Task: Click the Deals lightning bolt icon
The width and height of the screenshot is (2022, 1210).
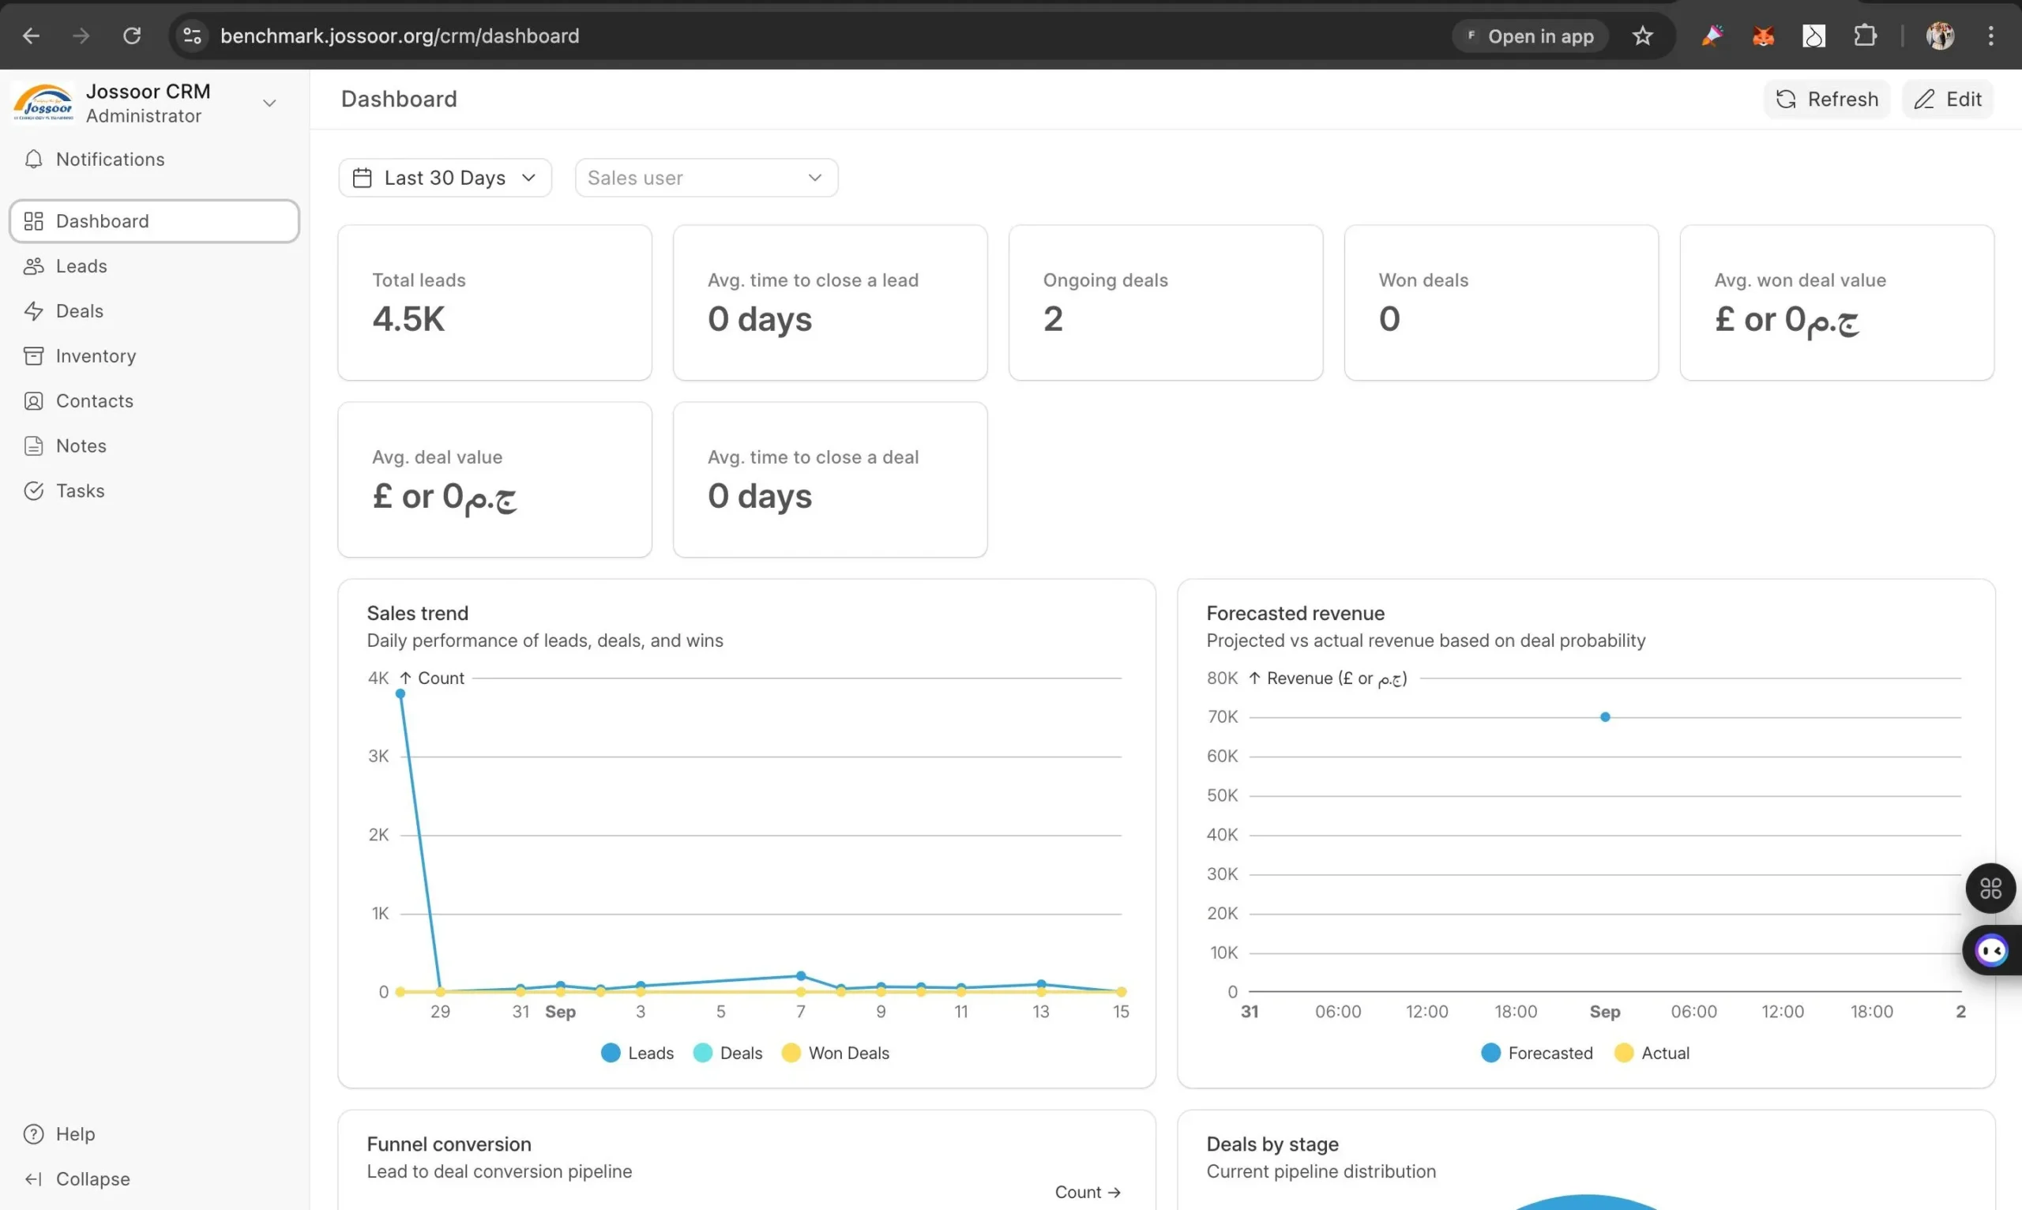Action: (33, 310)
